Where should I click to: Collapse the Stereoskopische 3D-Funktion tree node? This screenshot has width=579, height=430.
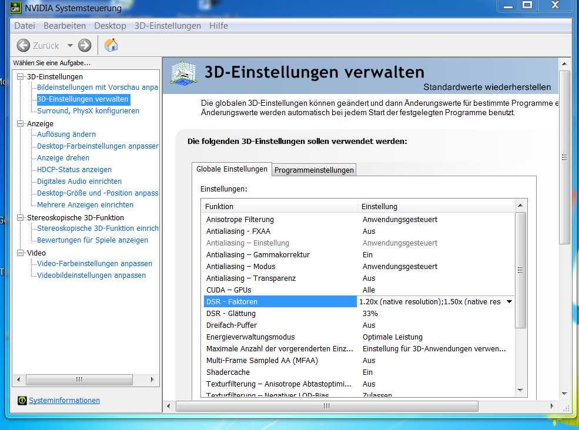point(21,218)
